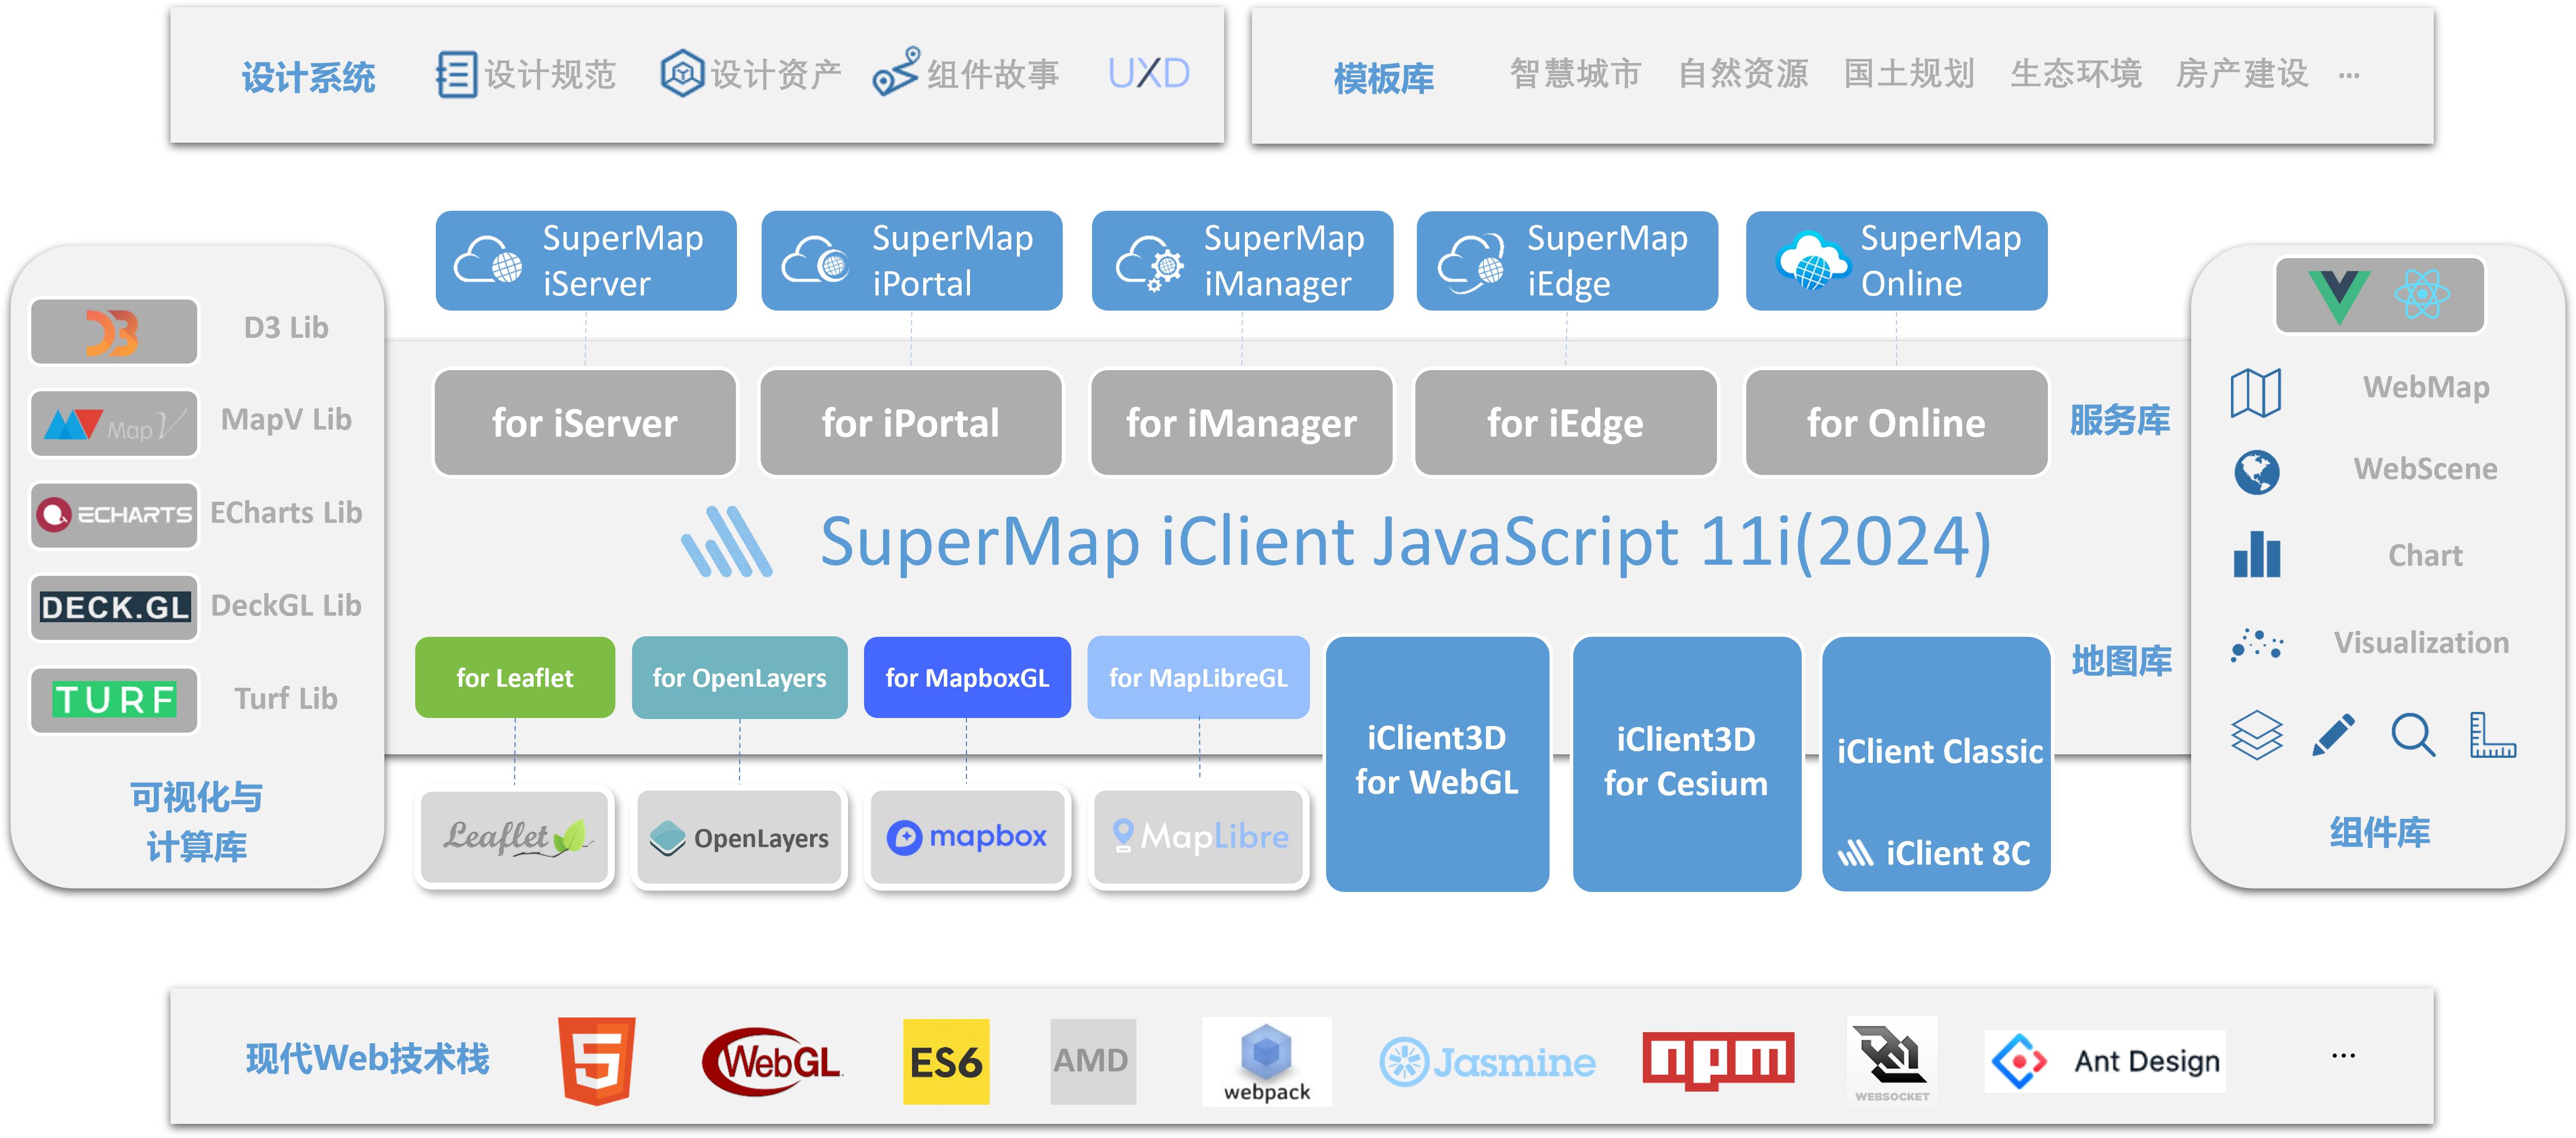Click the for MapboxGL blue button
2576x1138 pixels.
pos(966,678)
